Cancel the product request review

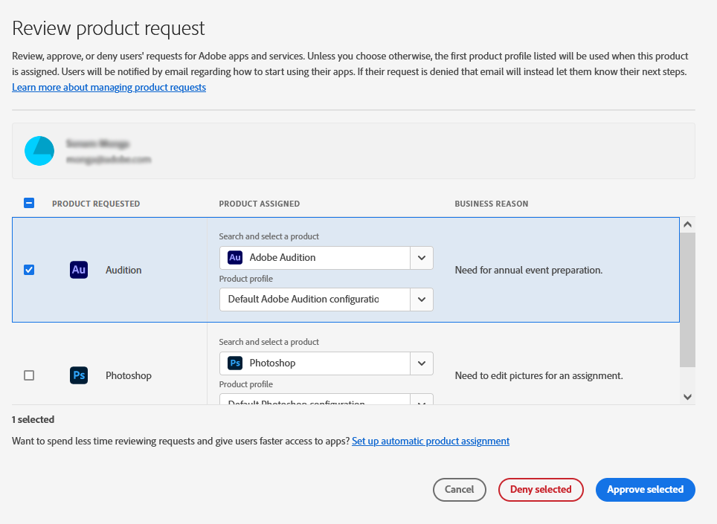click(x=459, y=489)
